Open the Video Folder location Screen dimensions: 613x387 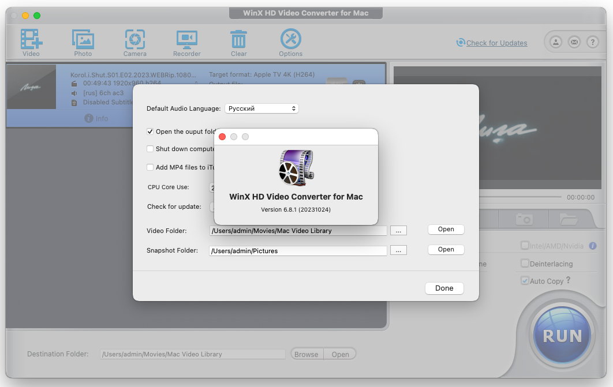pyautogui.click(x=446, y=229)
